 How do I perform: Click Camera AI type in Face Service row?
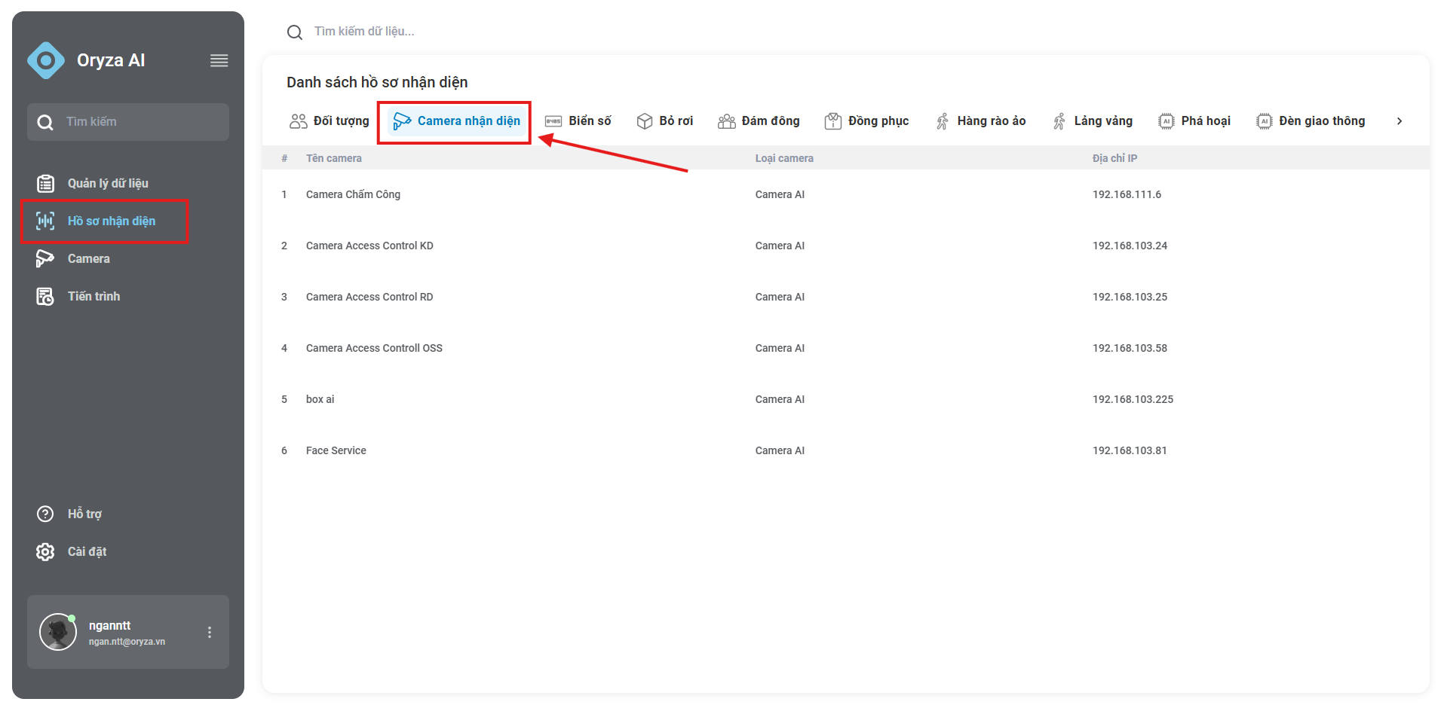(x=780, y=450)
